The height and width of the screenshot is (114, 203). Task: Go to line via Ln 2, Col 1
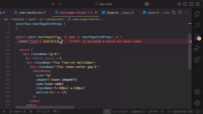point(120,111)
